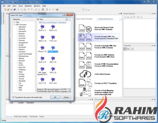Select the XForms (1.0) file type icon
Viewport: 158px width, 123px height.
coord(42,48)
